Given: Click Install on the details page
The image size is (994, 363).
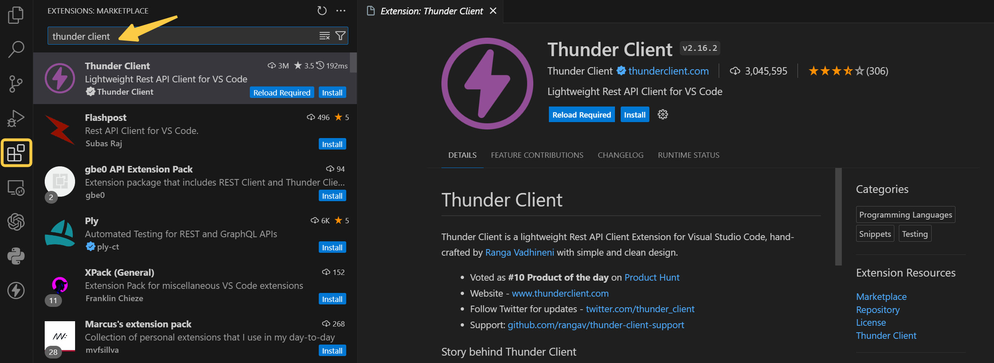Looking at the screenshot, I should pyautogui.click(x=635, y=115).
